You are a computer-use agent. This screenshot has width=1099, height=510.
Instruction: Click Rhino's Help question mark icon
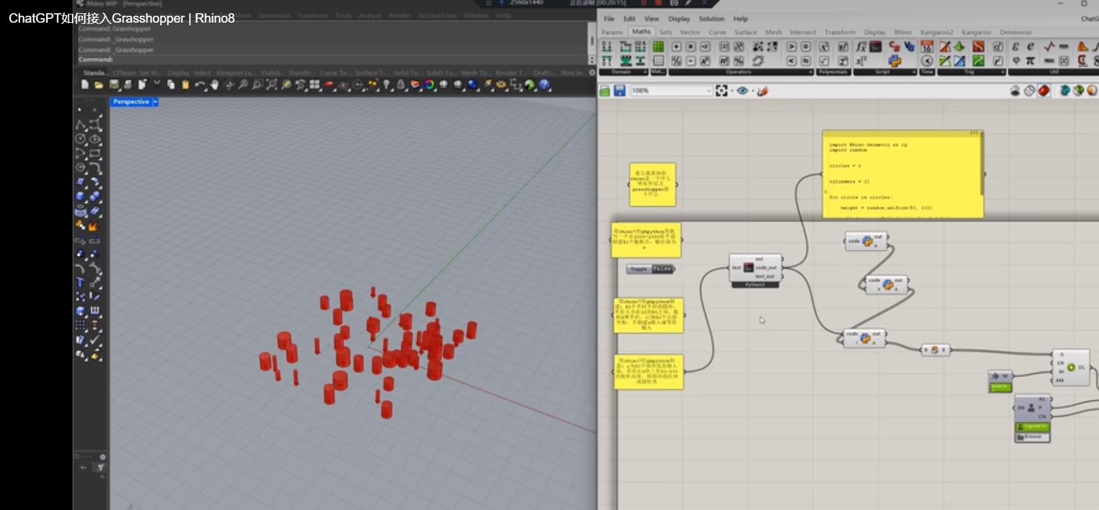(x=545, y=84)
